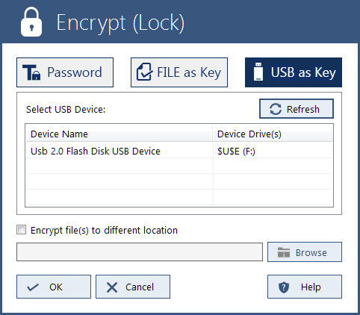This screenshot has width=360, height=315.
Task: Click the text-lock icon on Password tab
Action: click(x=31, y=72)
